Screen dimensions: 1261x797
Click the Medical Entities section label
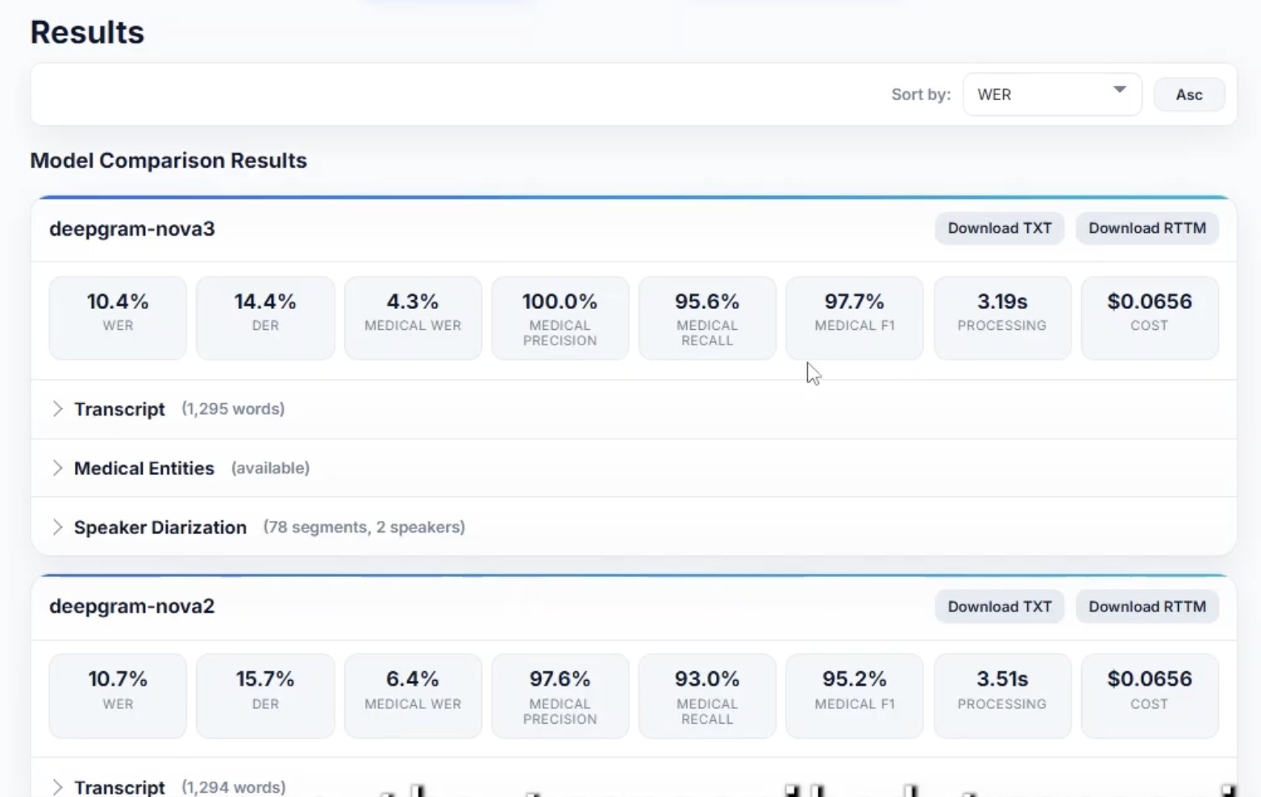click(x=144, y=468)
